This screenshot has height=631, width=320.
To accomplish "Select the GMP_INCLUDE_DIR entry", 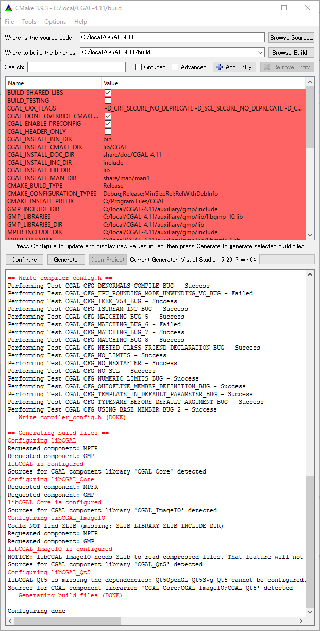I will point(156,209).
